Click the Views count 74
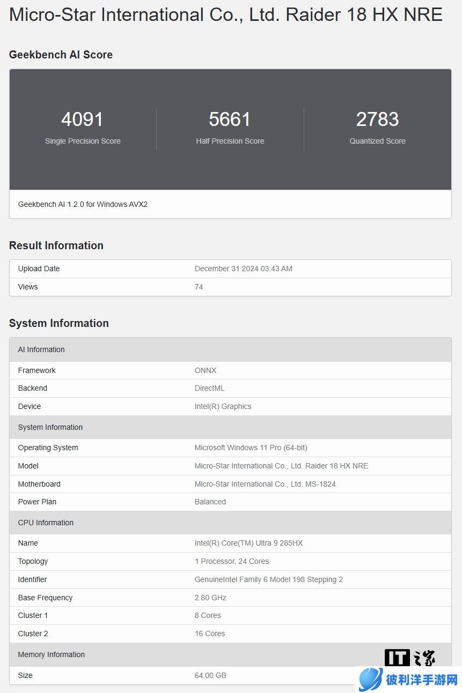The image size is (462, 693). click(x=199, y=287)
